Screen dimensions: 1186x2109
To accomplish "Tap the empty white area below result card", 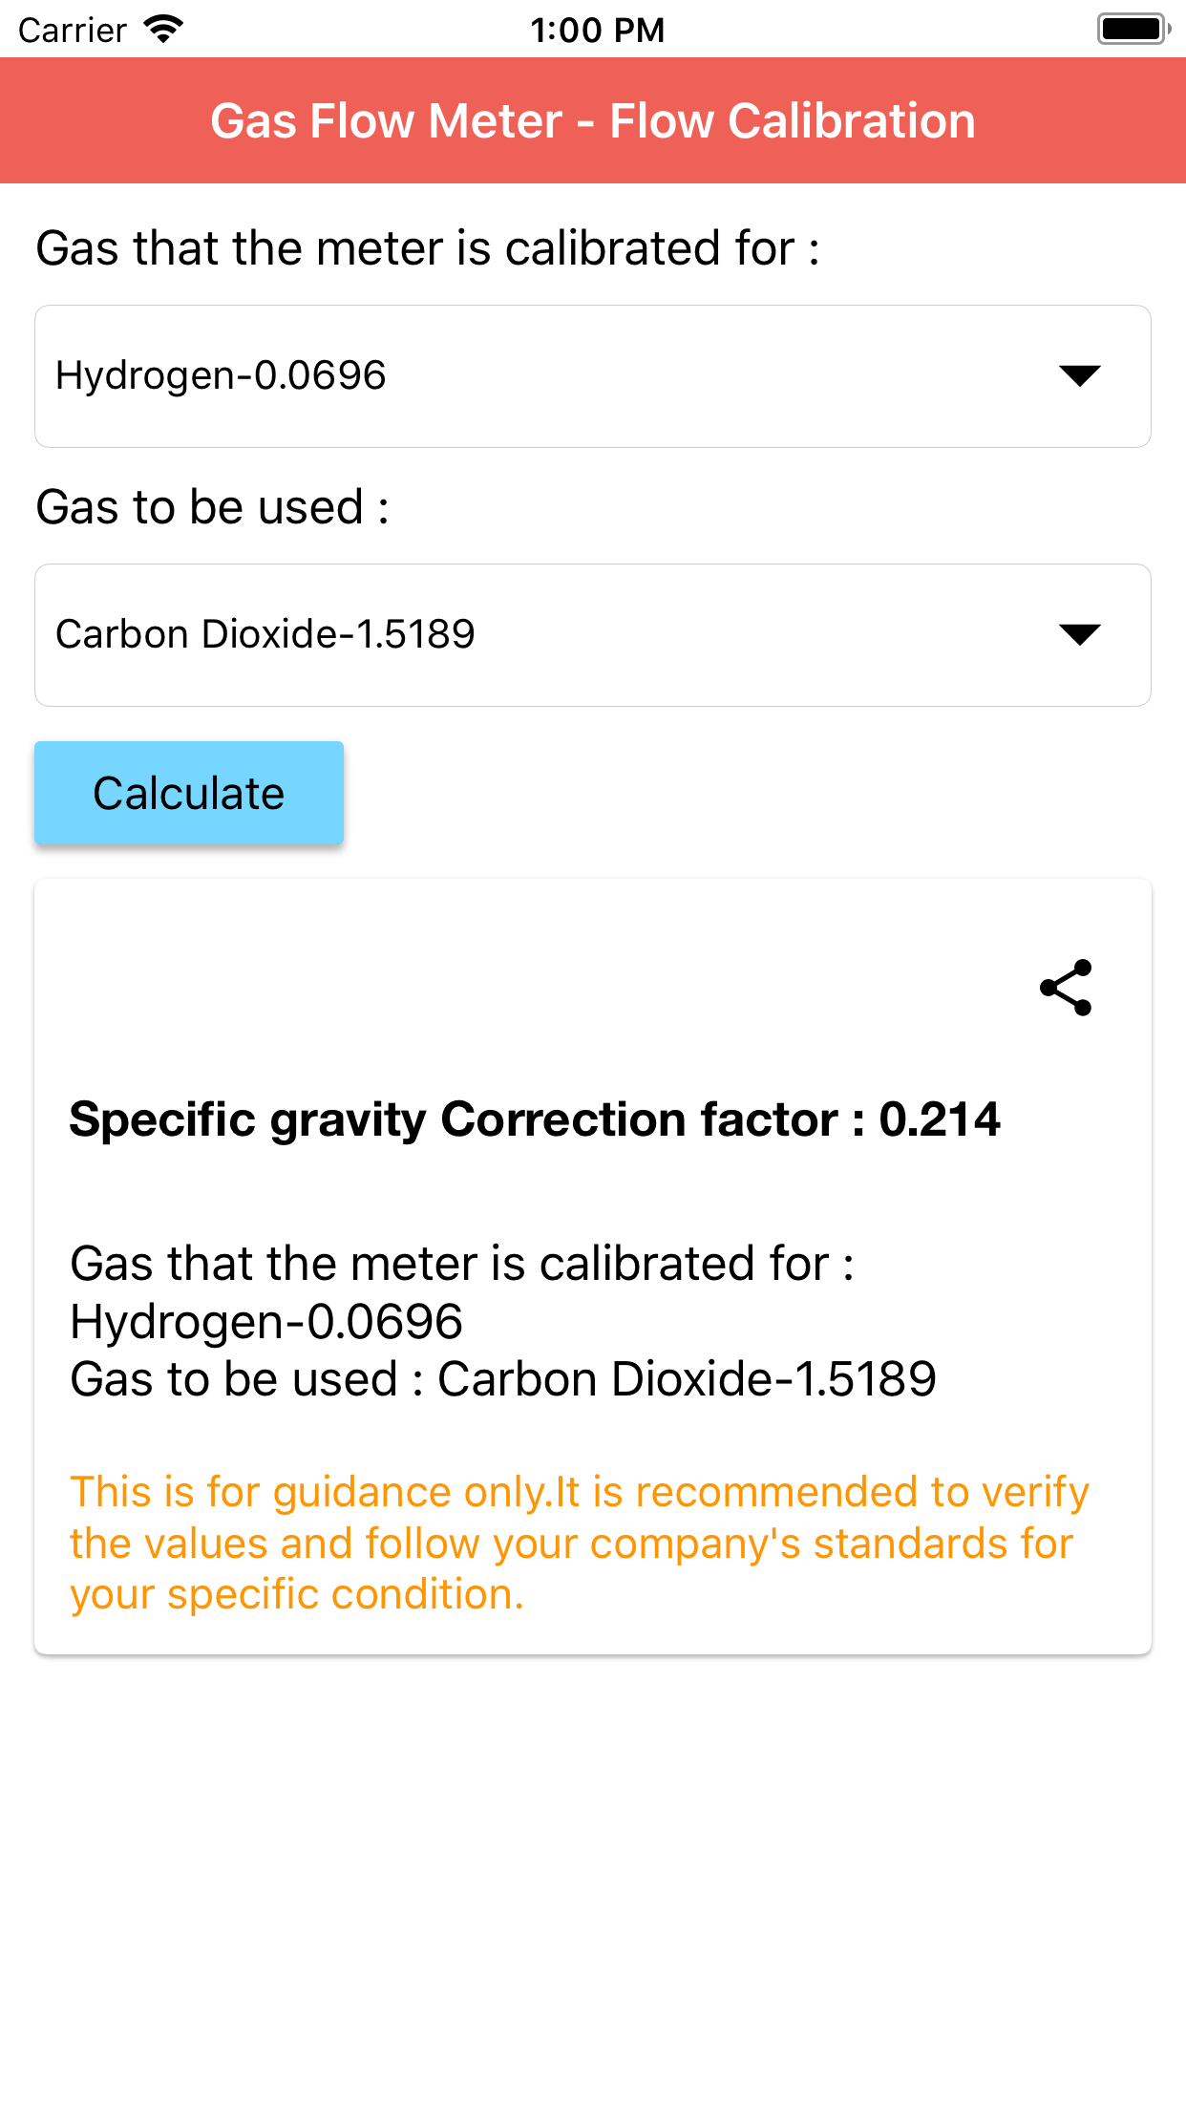I will point(593,1872).
